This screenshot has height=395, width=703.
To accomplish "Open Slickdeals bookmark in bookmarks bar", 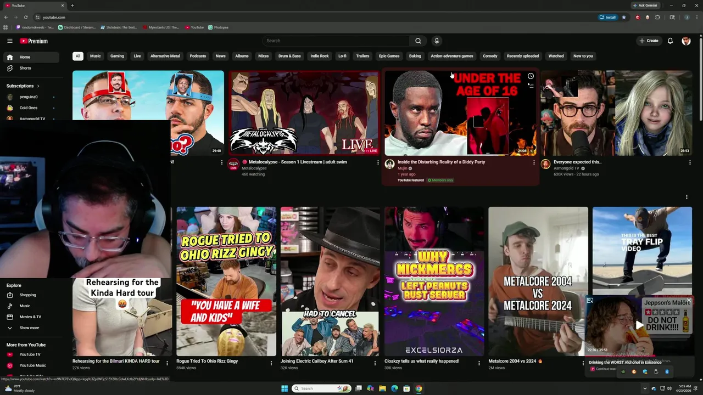I will click(118, 27).
